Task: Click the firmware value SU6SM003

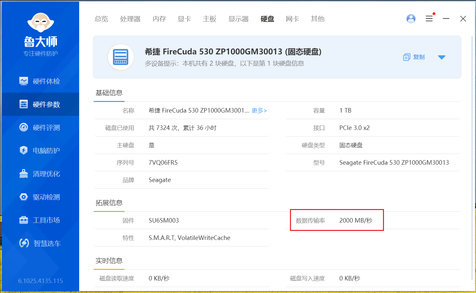Action: click(164, 220)
